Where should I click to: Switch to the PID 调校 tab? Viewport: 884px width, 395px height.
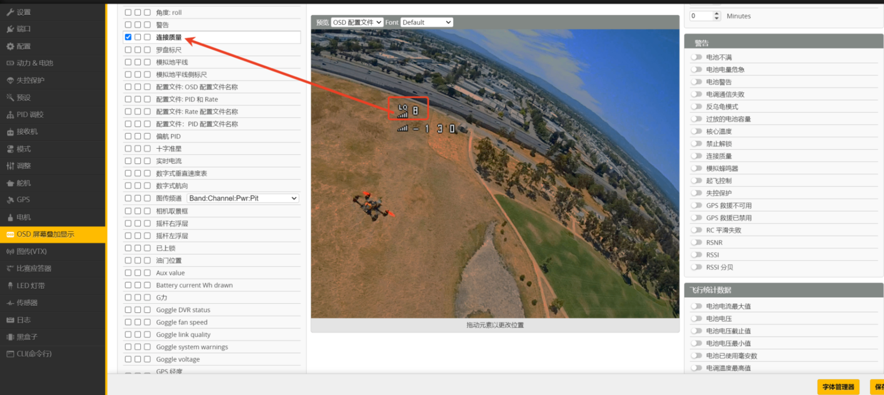pos(30,115)
